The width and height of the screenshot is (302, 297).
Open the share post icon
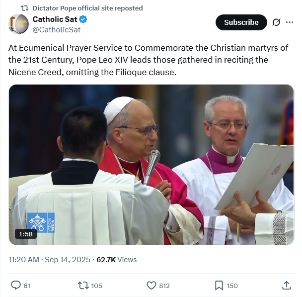pos(286,285)
